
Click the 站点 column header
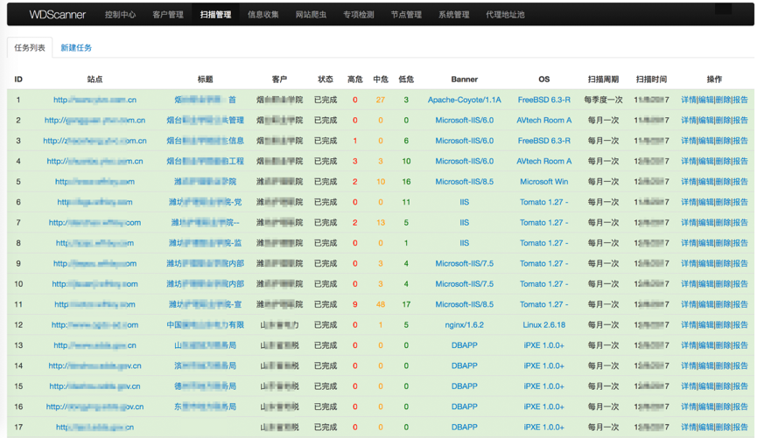point(95,79)
